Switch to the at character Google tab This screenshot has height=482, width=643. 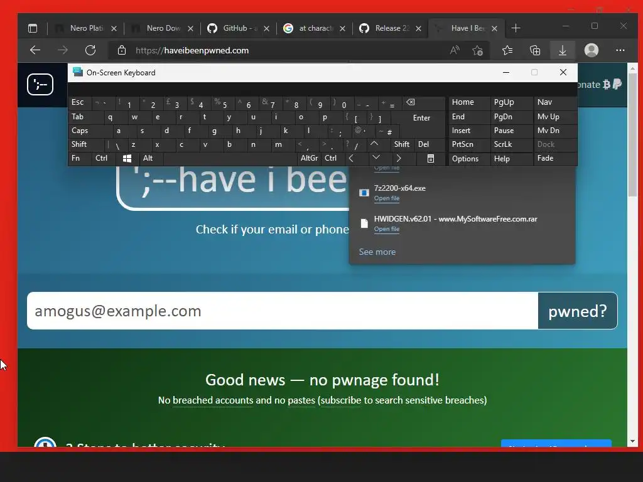click(x=315, y=28)
